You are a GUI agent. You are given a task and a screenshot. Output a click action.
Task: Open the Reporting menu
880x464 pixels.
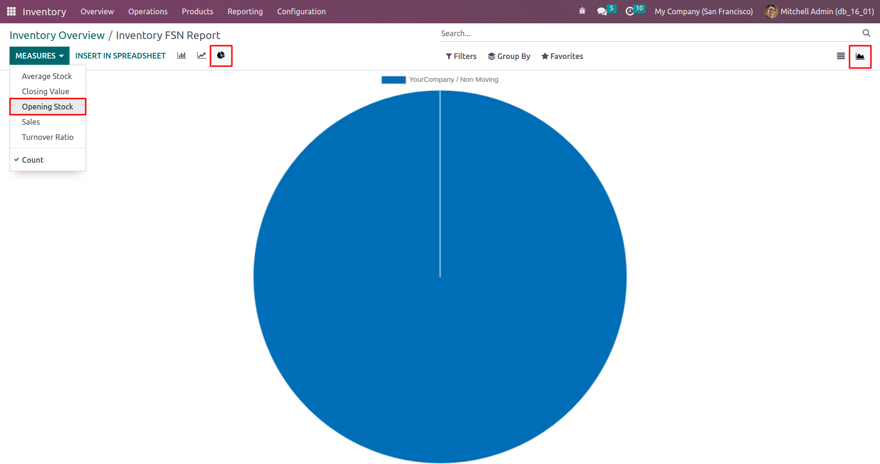(x=245, y=11)
